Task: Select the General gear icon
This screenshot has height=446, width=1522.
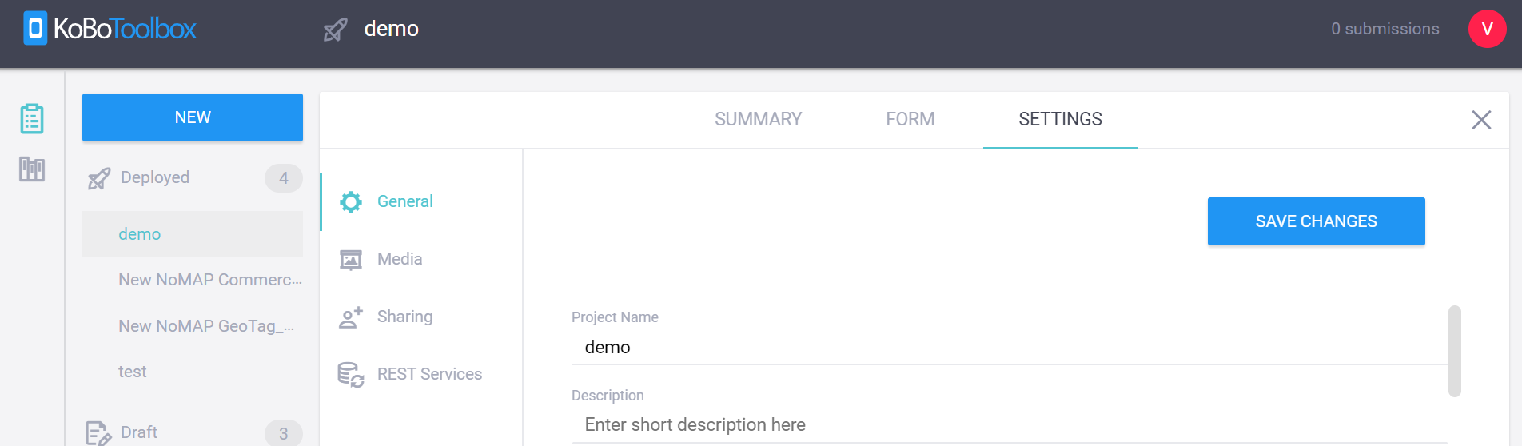Action: click(350, 202)
